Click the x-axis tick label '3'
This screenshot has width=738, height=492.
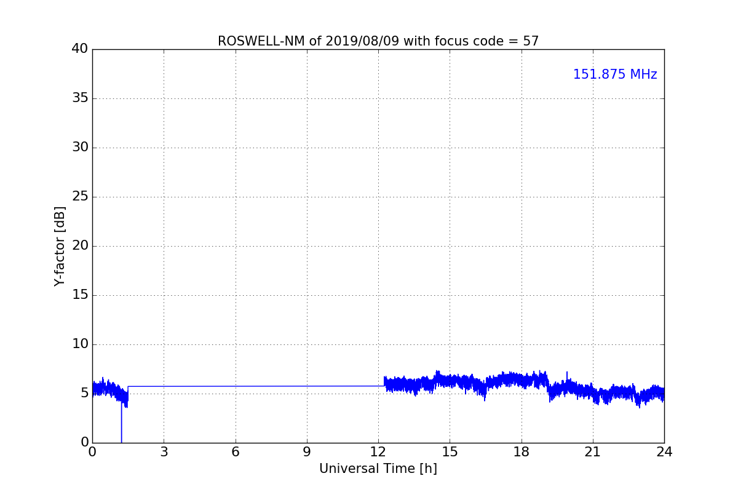pos(164,452)
